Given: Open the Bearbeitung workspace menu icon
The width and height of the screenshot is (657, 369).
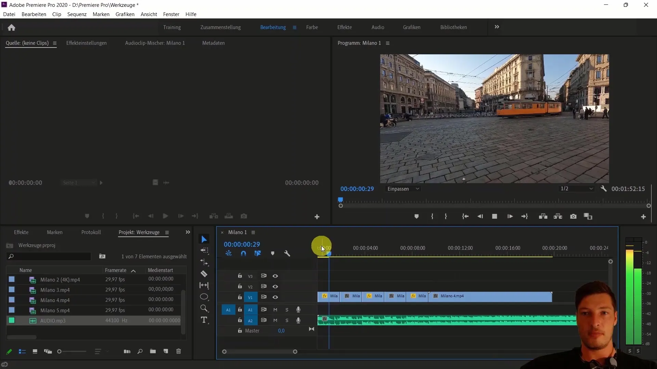Looking at the screenshot, I should click(x=294, y=27).
